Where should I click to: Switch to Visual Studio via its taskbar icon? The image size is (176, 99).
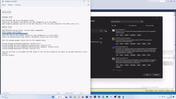coord(91,97)
